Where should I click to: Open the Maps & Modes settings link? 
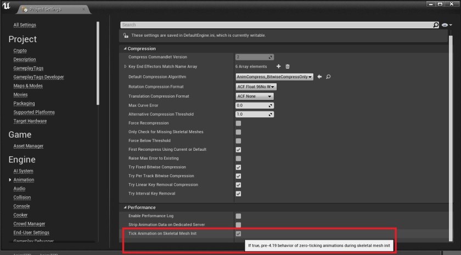point(28,86)
